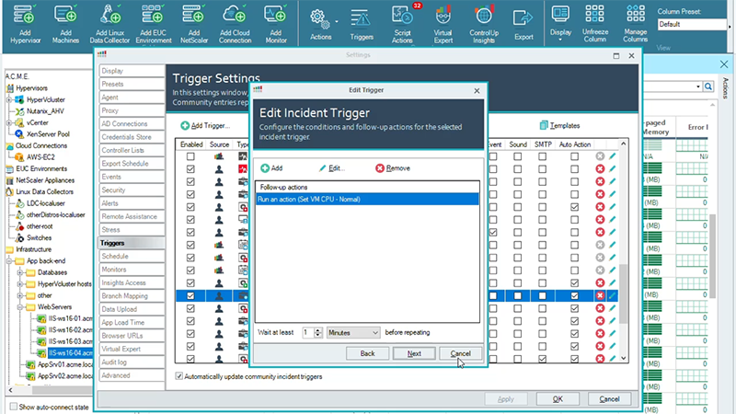Click tree horizontal scrollbar left arrow
The height and width of the screenshot is (414, 736).
(x=10, y=389)
